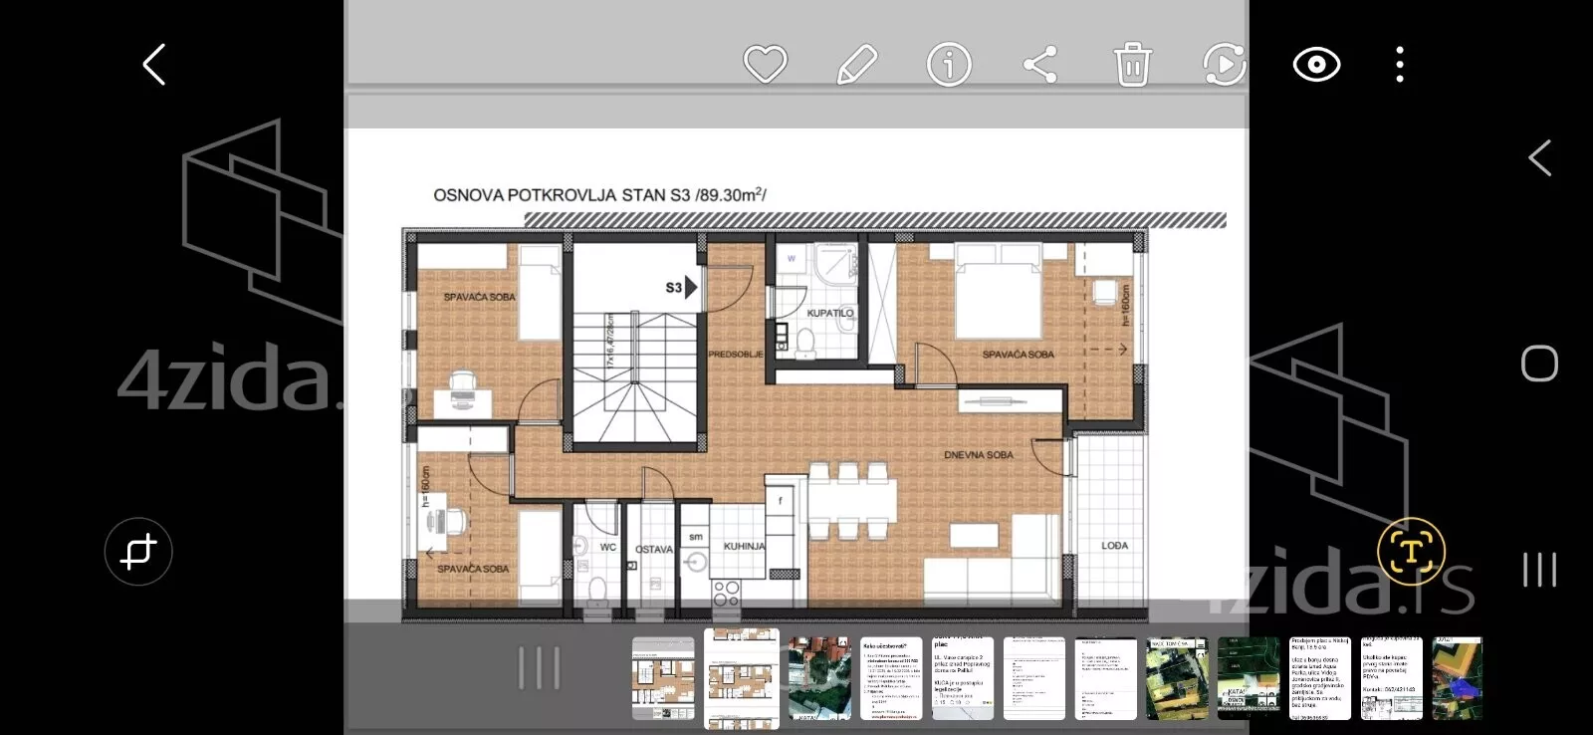Image resolution: width=1593 pixels, height=735 pixels.
Task: Open the last thumbnail with blue marked plot
Action: pos(1457,678)
